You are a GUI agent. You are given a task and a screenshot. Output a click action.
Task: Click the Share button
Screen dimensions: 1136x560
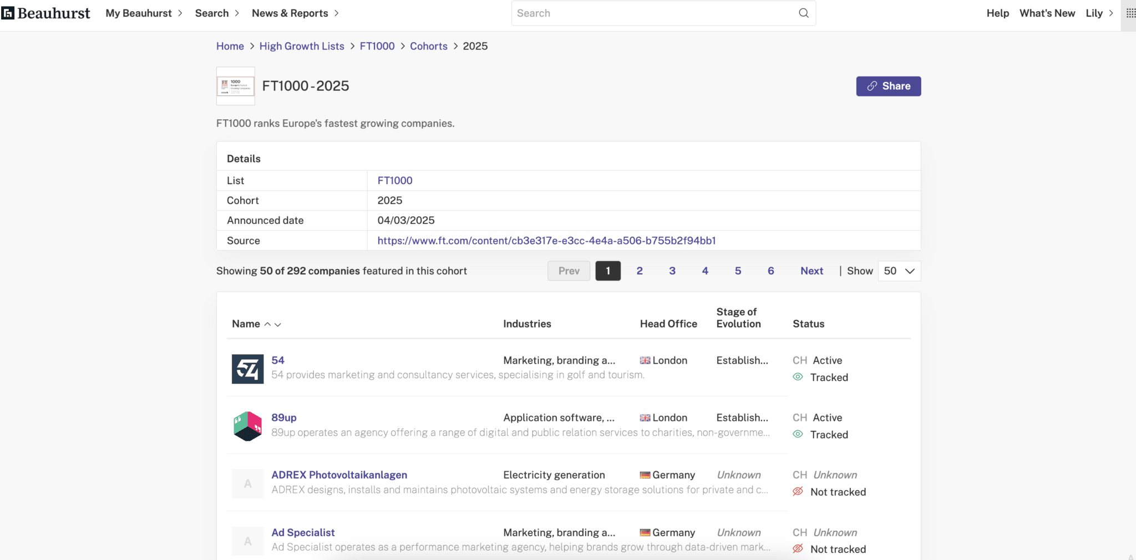[x=888, y=86]
